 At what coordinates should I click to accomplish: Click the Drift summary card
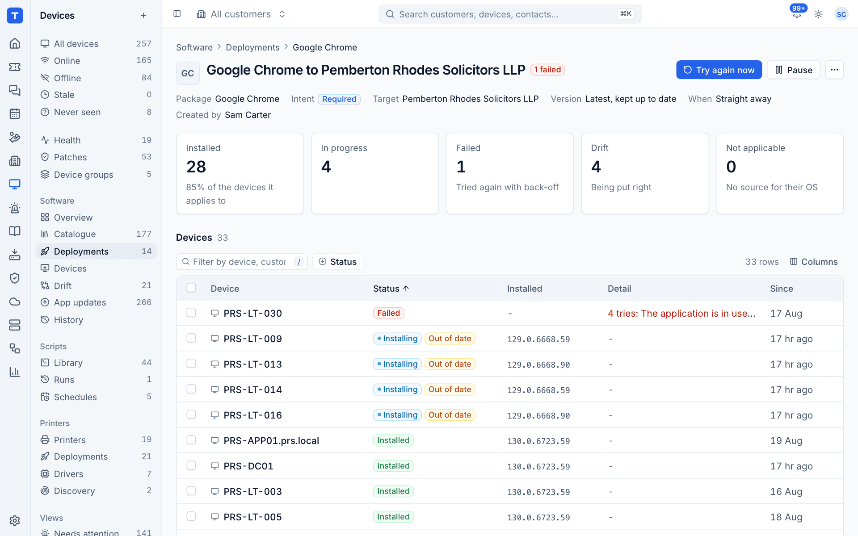tap(645, 173)
